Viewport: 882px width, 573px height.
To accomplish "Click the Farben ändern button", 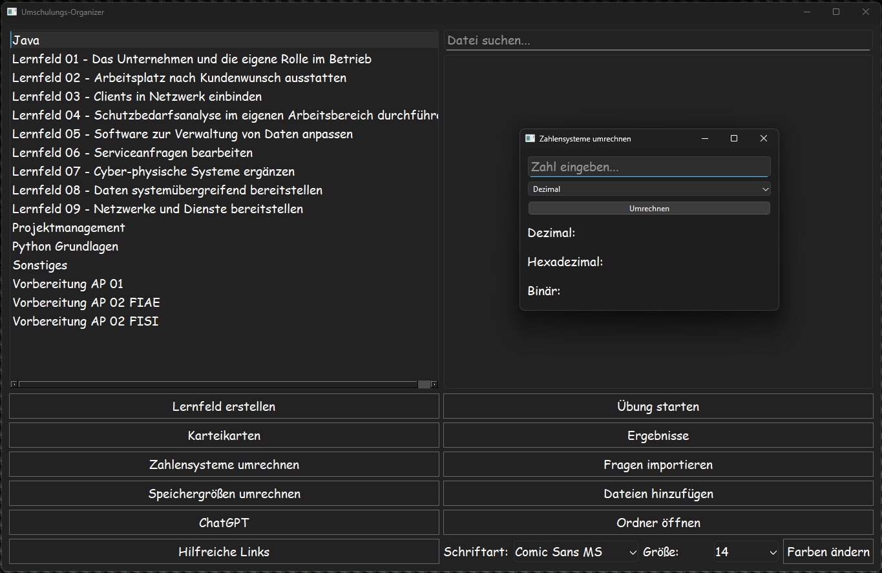I will click(828, 552).
